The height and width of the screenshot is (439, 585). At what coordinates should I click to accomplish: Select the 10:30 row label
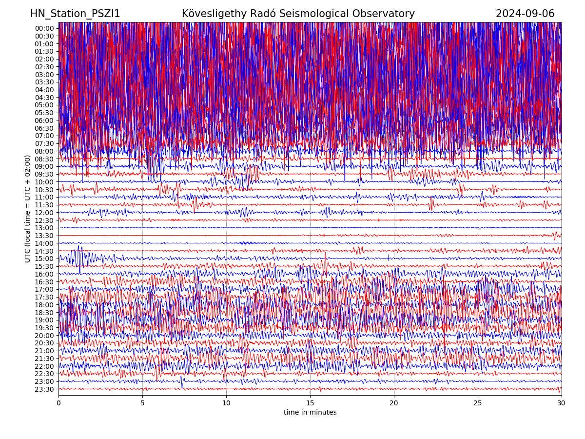point(44,190)
